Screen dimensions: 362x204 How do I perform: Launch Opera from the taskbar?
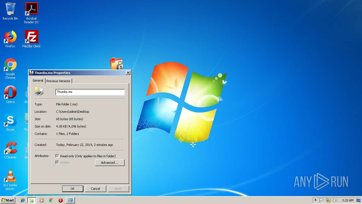pos(61,200)
